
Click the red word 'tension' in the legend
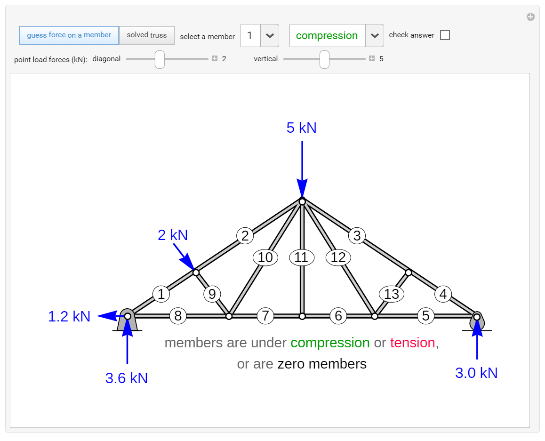pyautogui.click(x=413, y=343)
